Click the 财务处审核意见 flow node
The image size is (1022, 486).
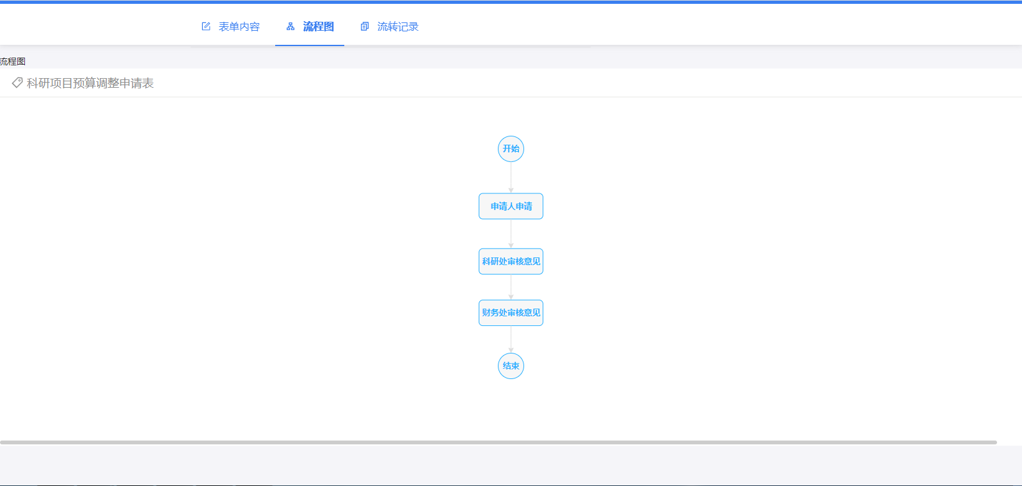tap(511, 312)
